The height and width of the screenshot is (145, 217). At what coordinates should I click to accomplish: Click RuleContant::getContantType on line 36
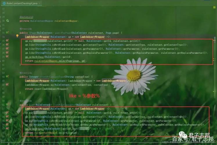coord(127,45)
